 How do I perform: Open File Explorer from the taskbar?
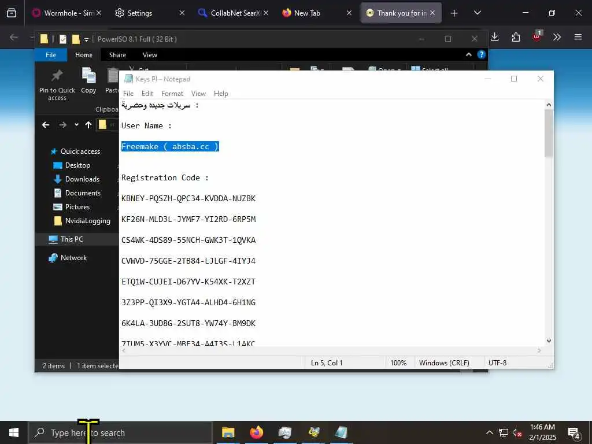pyautogui.click(x=228, y=432)
